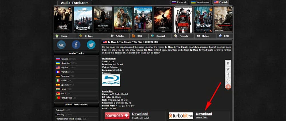
Task: Share via Google Plus in floating bar
Action: click(228, 81)
